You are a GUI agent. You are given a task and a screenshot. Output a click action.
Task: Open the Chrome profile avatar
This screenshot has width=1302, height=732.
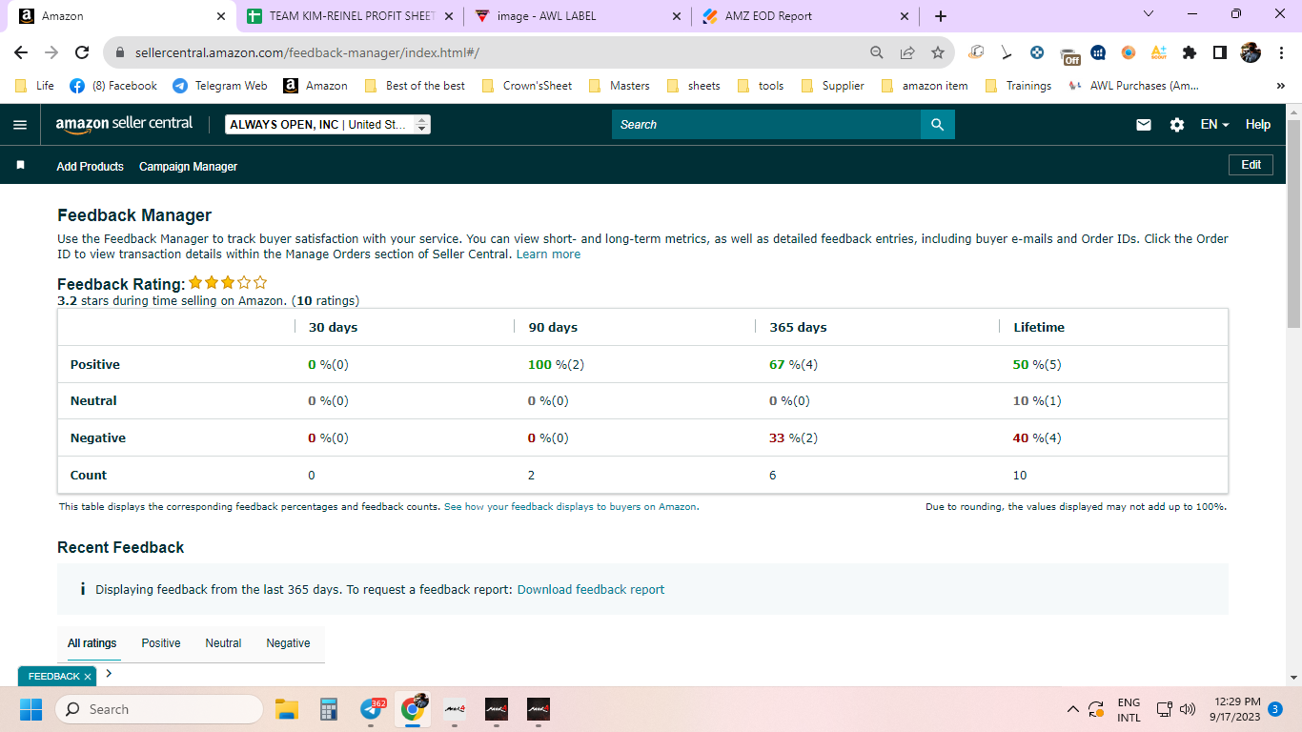pyautogui.click(x=1251, y=53)
